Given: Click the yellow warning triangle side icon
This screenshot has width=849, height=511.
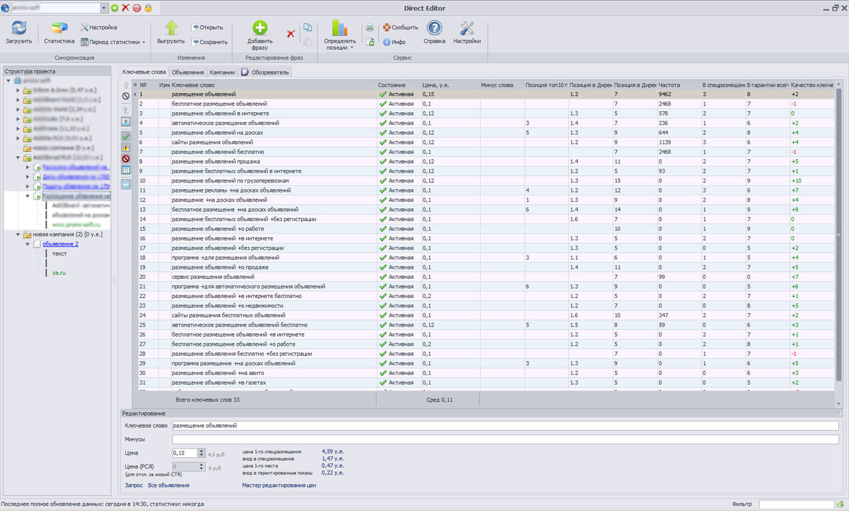Looking at the screenshot, I should click(126, 147).
